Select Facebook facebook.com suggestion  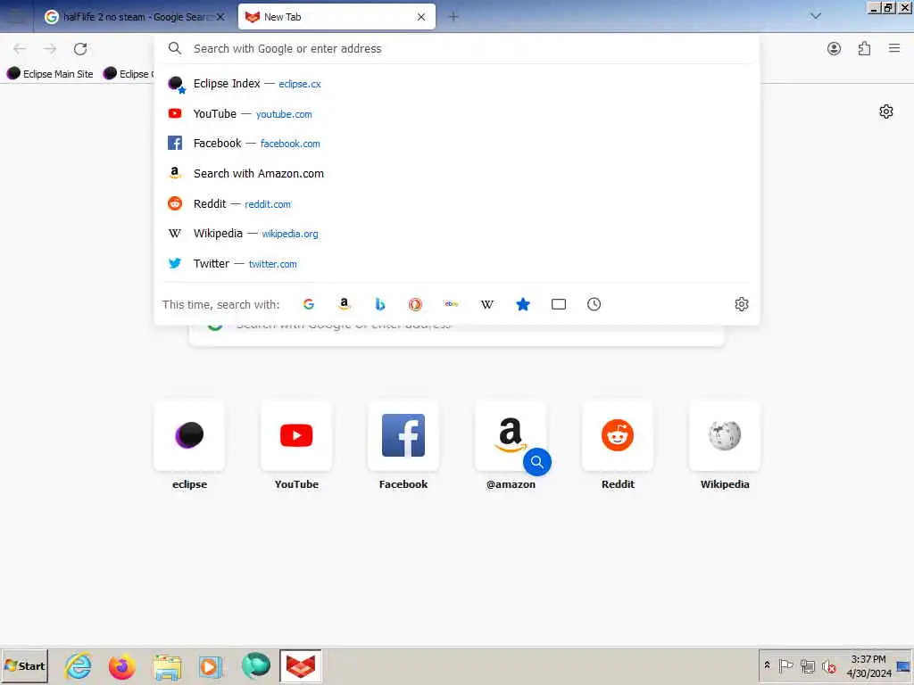(x=457, y=144)
